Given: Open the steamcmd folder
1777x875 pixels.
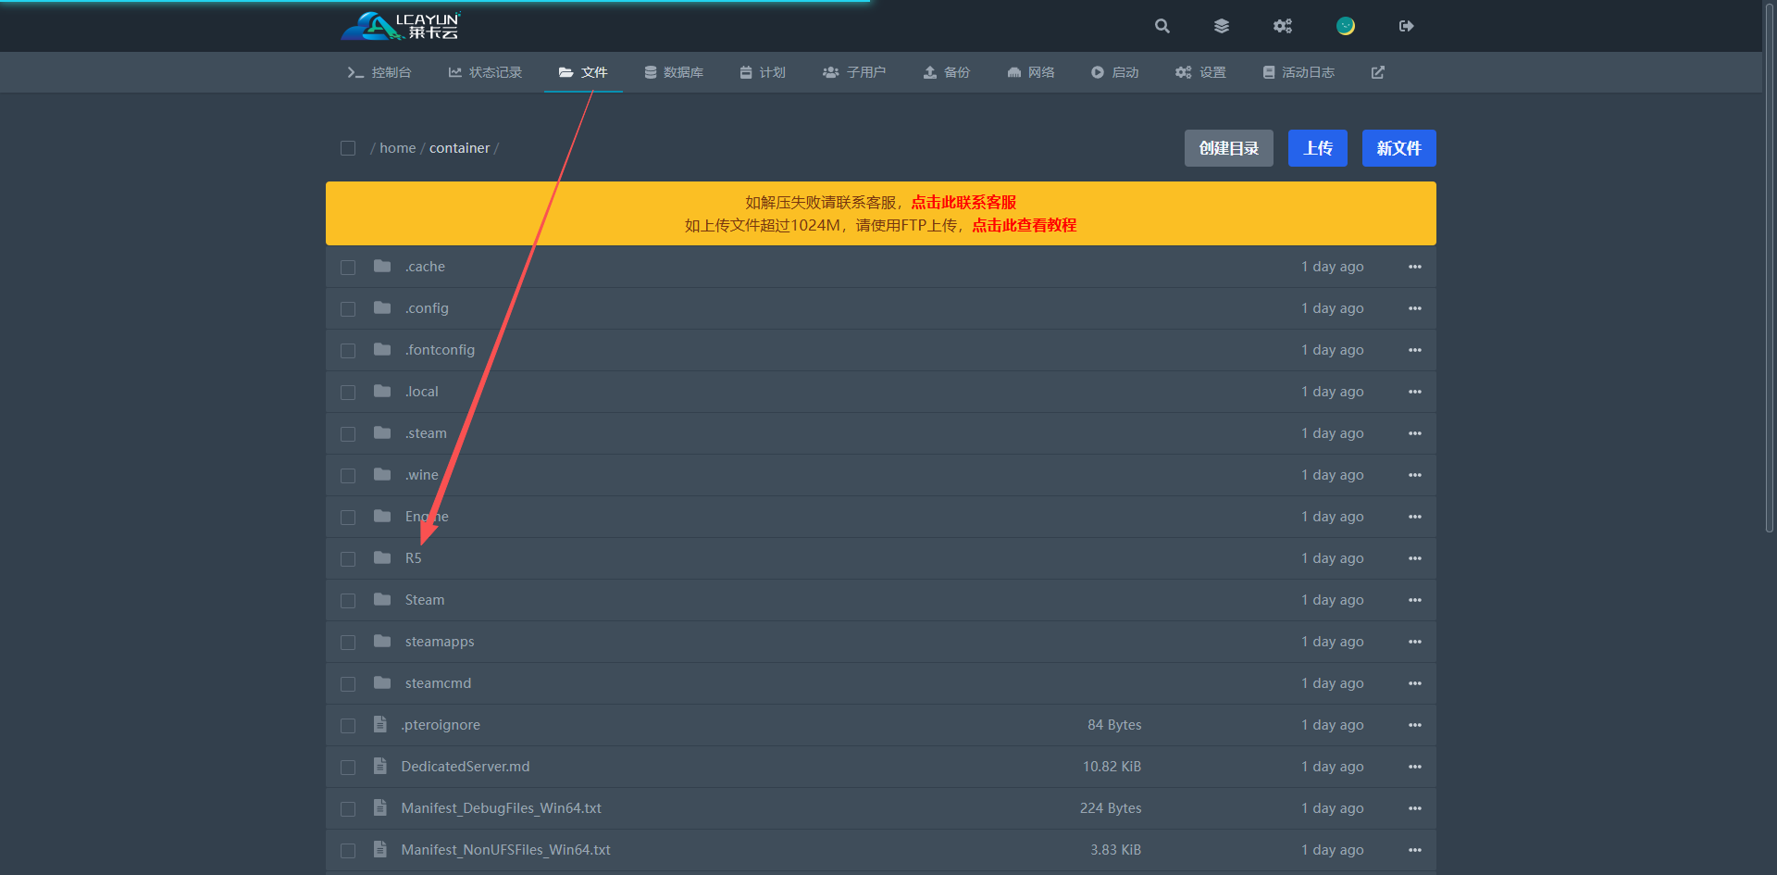Looking at the screenshot, I should (438, 683).
